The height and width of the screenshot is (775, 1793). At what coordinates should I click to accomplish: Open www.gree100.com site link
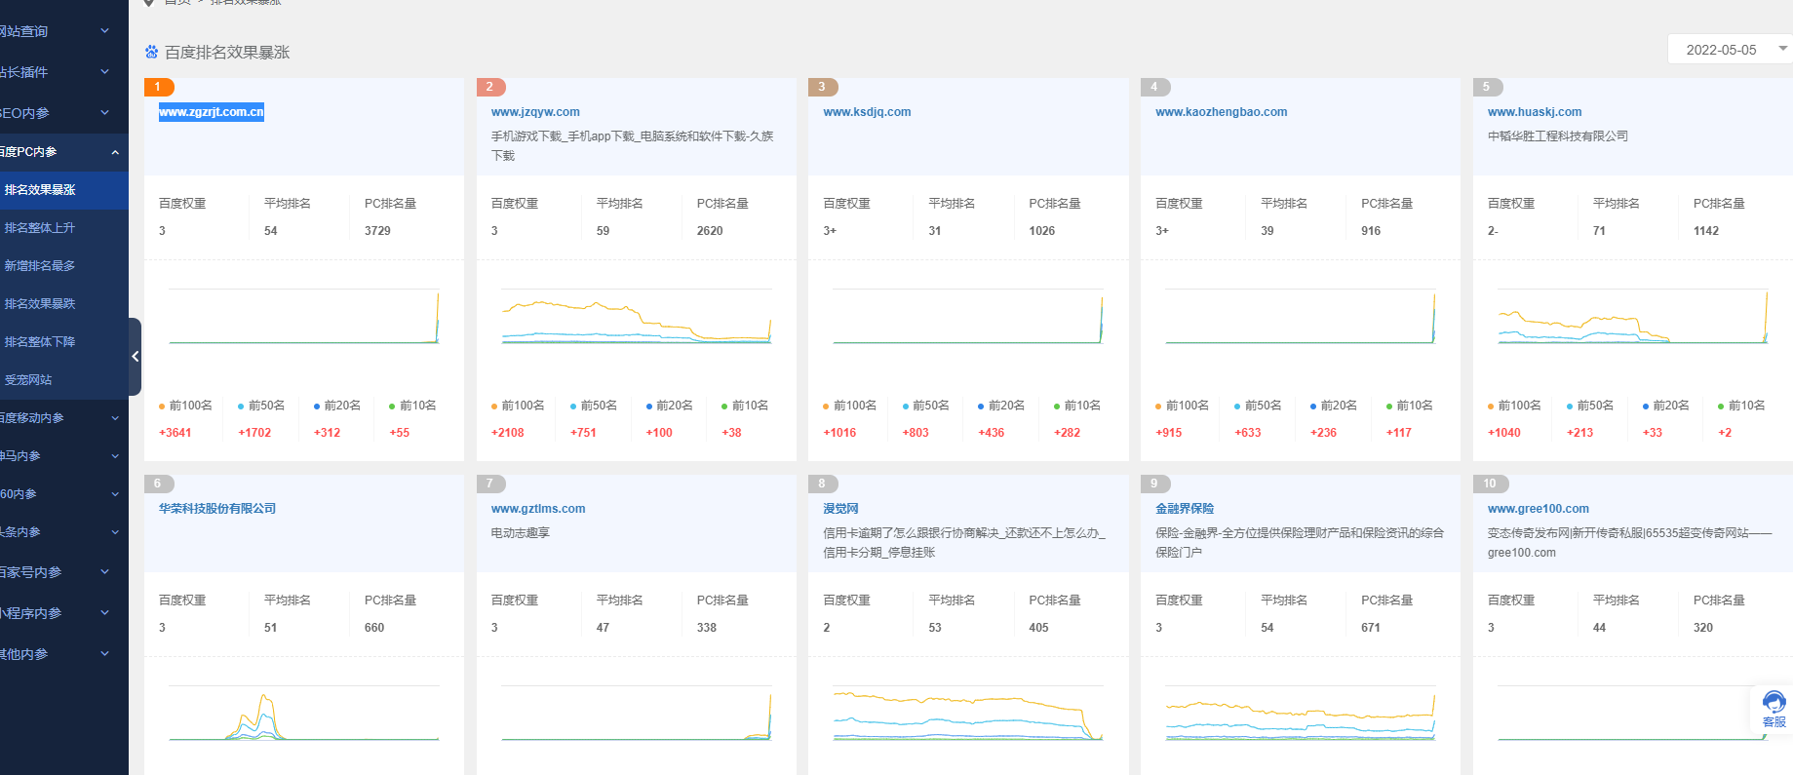(x=1539, y=509)
